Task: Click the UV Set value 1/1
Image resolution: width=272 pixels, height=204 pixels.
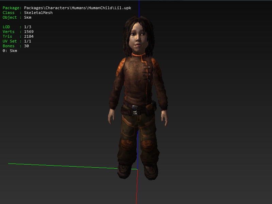Action: pyautogui.click(x=28, y=41)
